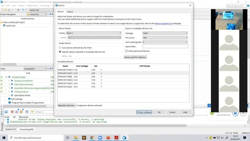
Task: Click the Edit Settings icon in Tasks
Action: coord(9,99)
